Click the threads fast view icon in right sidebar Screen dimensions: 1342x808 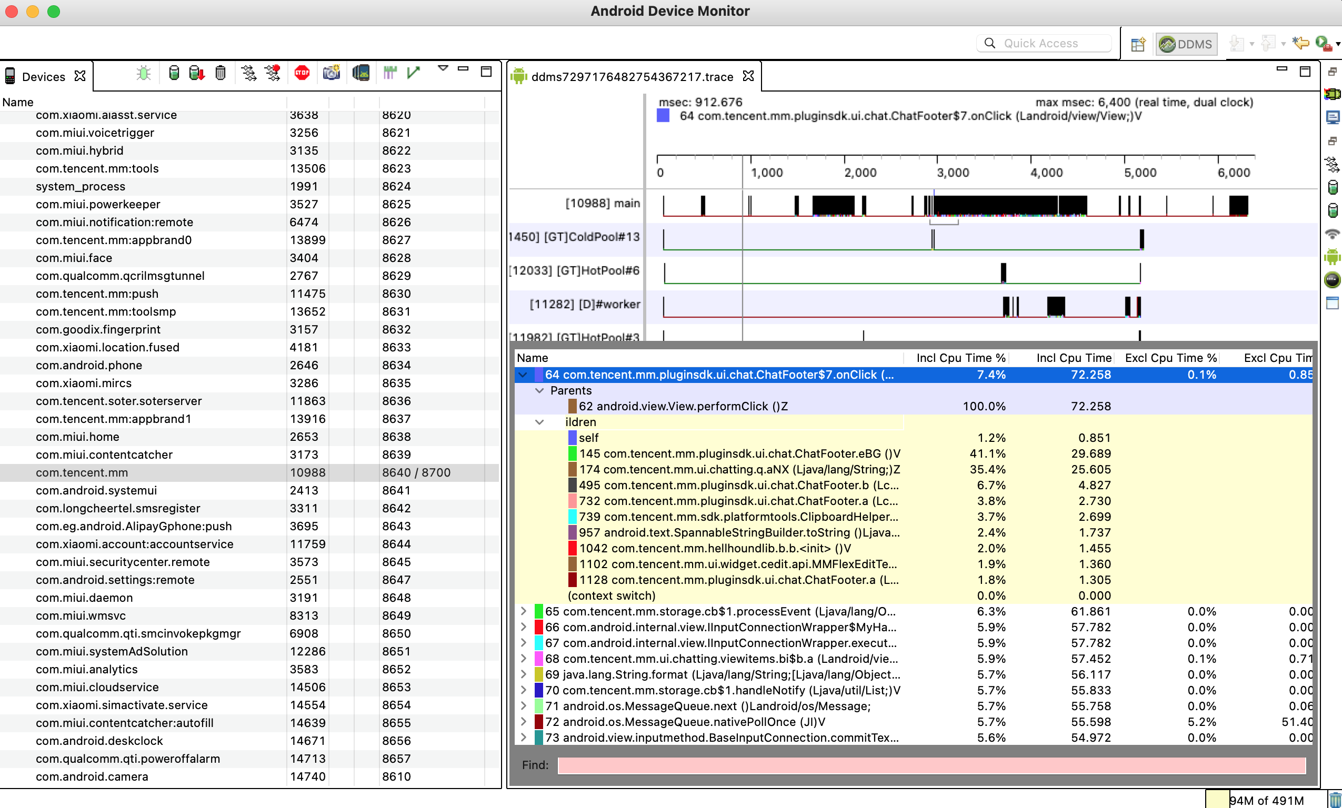(1332, 164)
